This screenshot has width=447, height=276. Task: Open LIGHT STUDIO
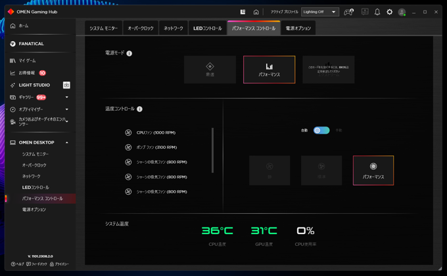(x=30, y=85)
